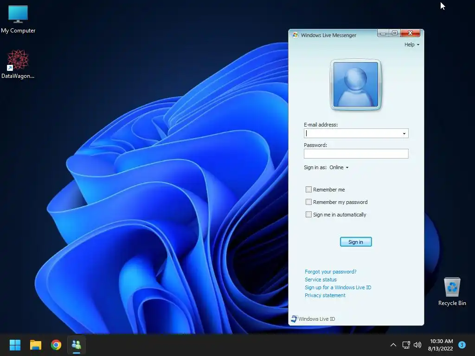Click the user display picture avatar
The image size is (475, 356).
(356, 84)
